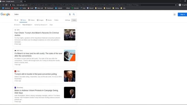Activate voice search microphone icon

point(70,14)
